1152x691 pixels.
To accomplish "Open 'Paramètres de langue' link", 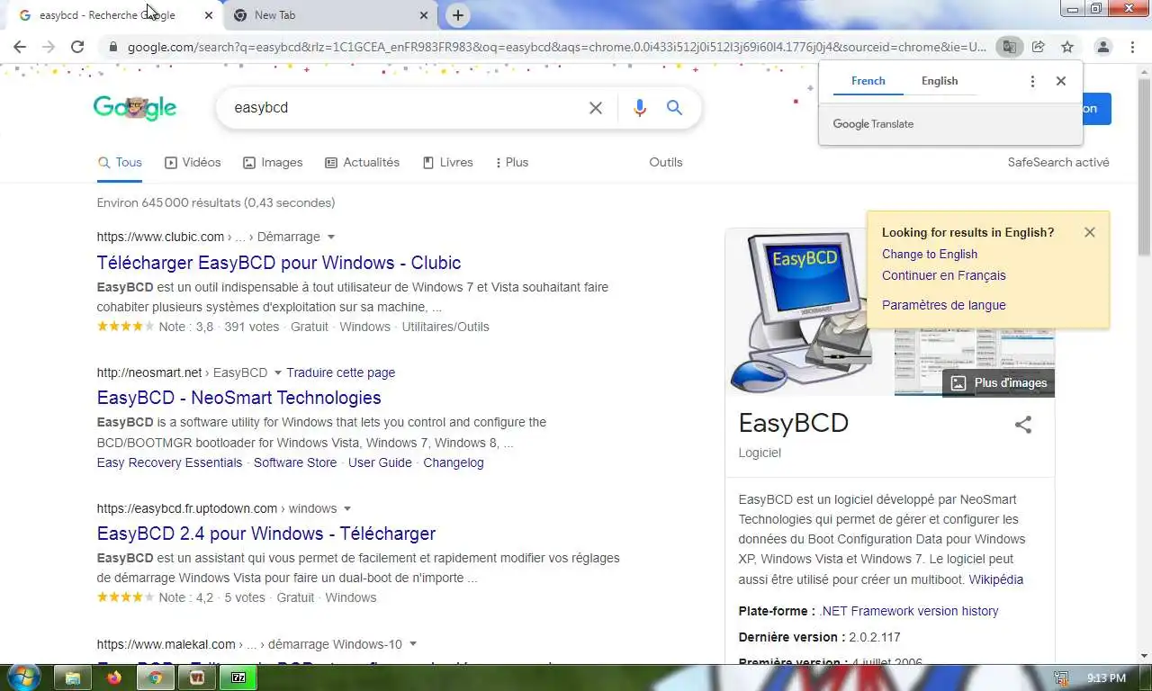I will pos(944,305).
